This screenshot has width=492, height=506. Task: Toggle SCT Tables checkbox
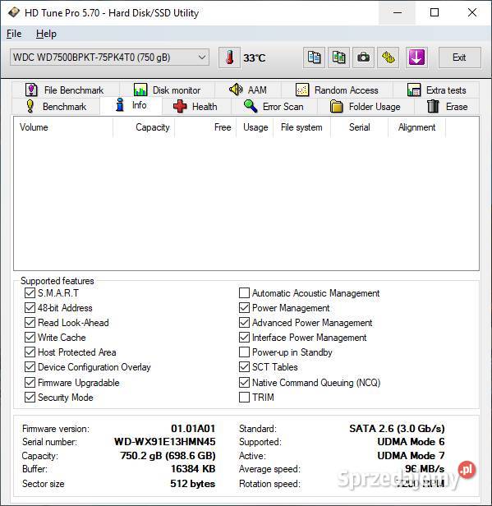click(x=244, y=367)
